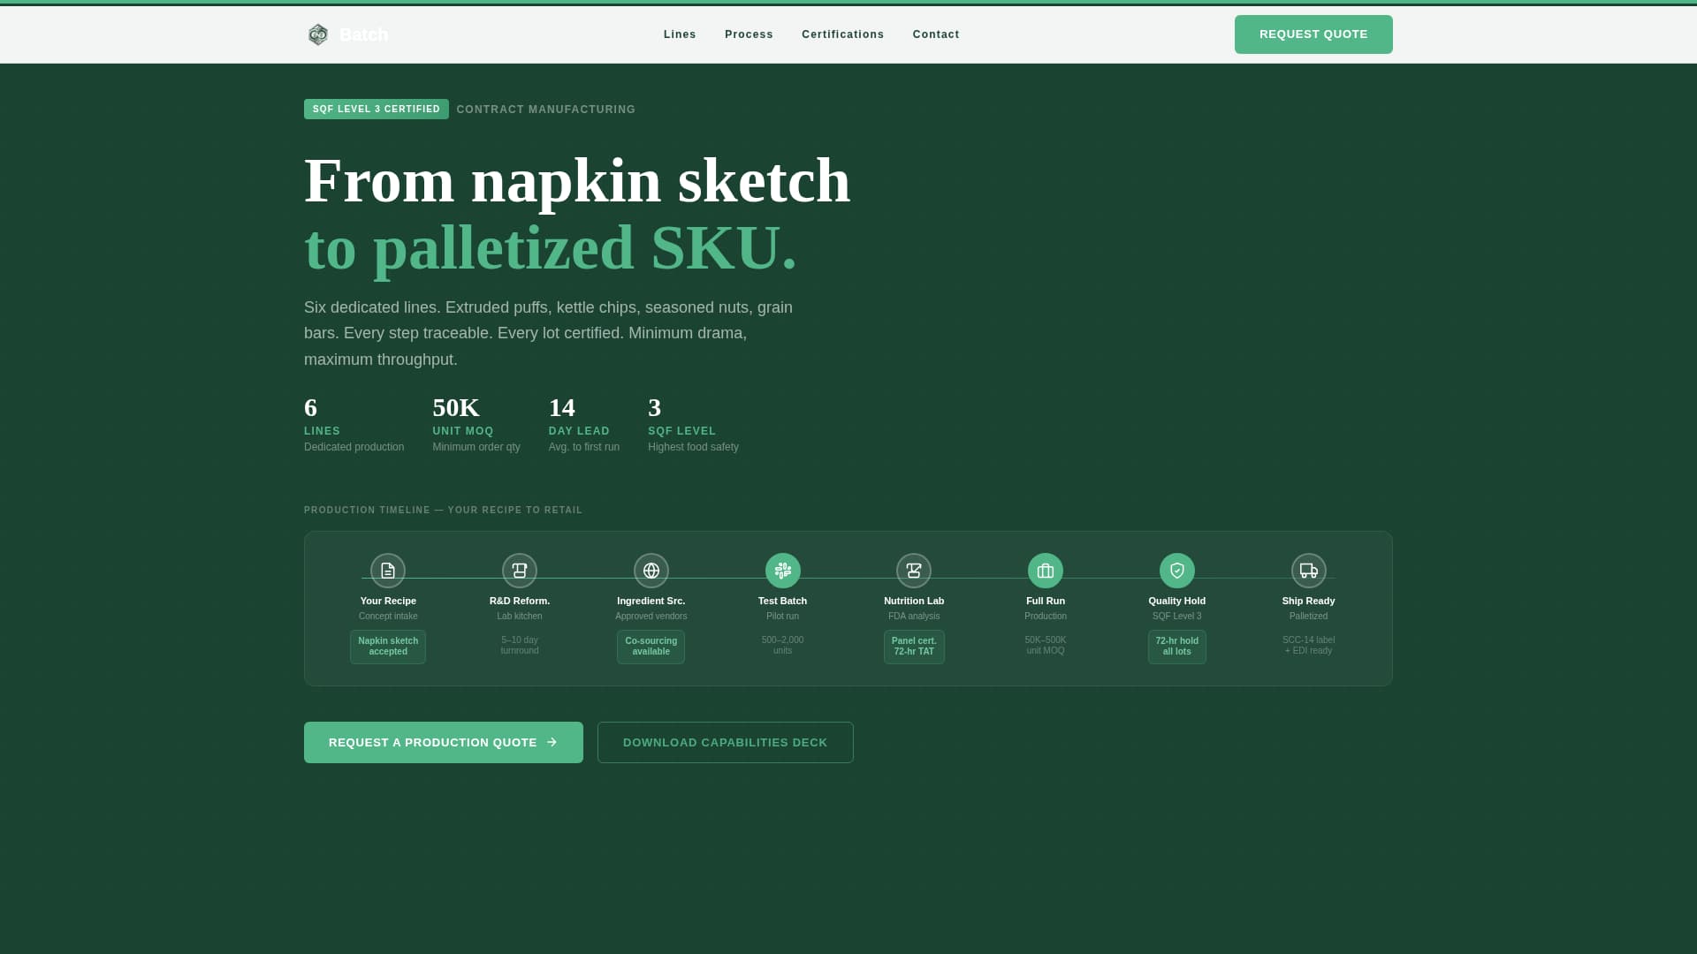Click the Panel cert. 72-hr TAT pill

(x=914, y=646)
